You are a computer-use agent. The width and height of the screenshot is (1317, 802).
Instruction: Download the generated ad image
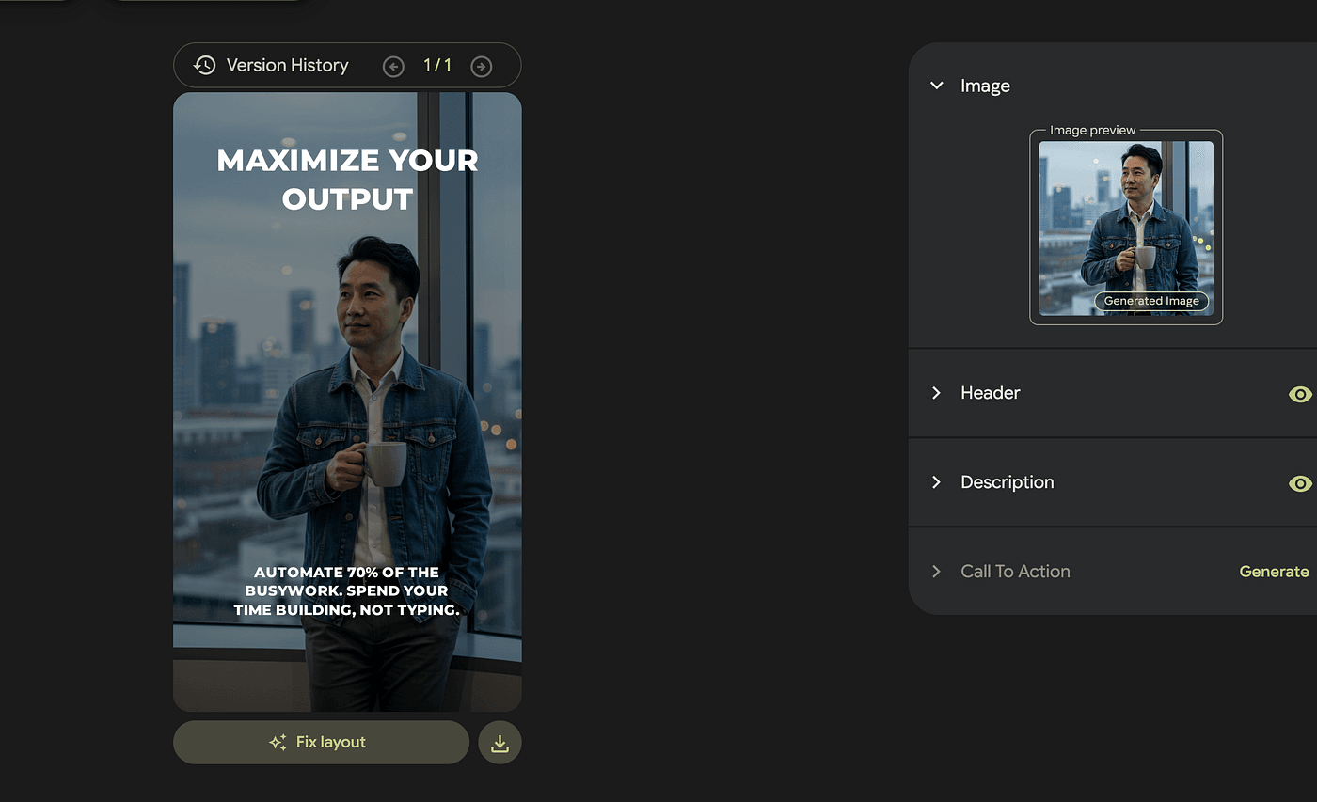point(500,743)
